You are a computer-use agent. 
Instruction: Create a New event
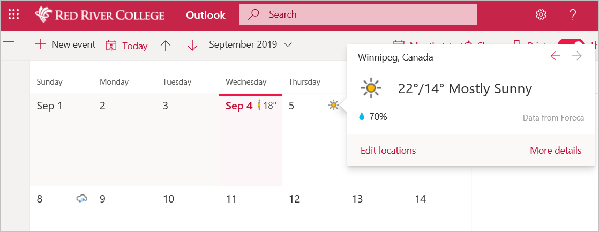pyautogui.click(x=65, y=44)
